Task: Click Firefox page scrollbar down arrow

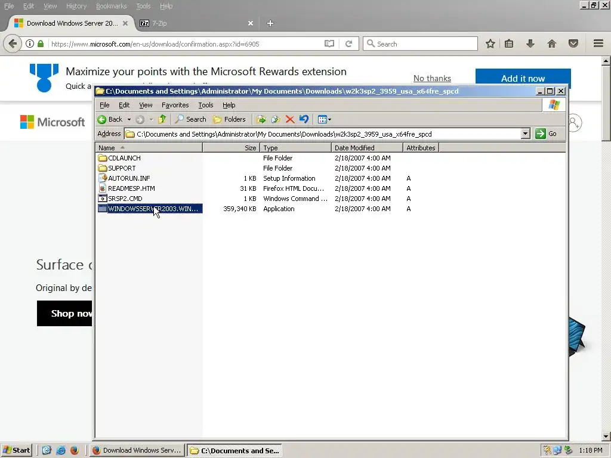Action: pyautogui.click(x=606, y=436)
